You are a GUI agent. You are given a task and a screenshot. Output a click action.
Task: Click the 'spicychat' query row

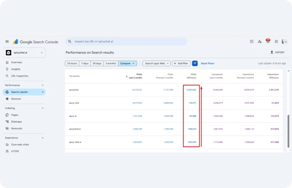point(174,90)
